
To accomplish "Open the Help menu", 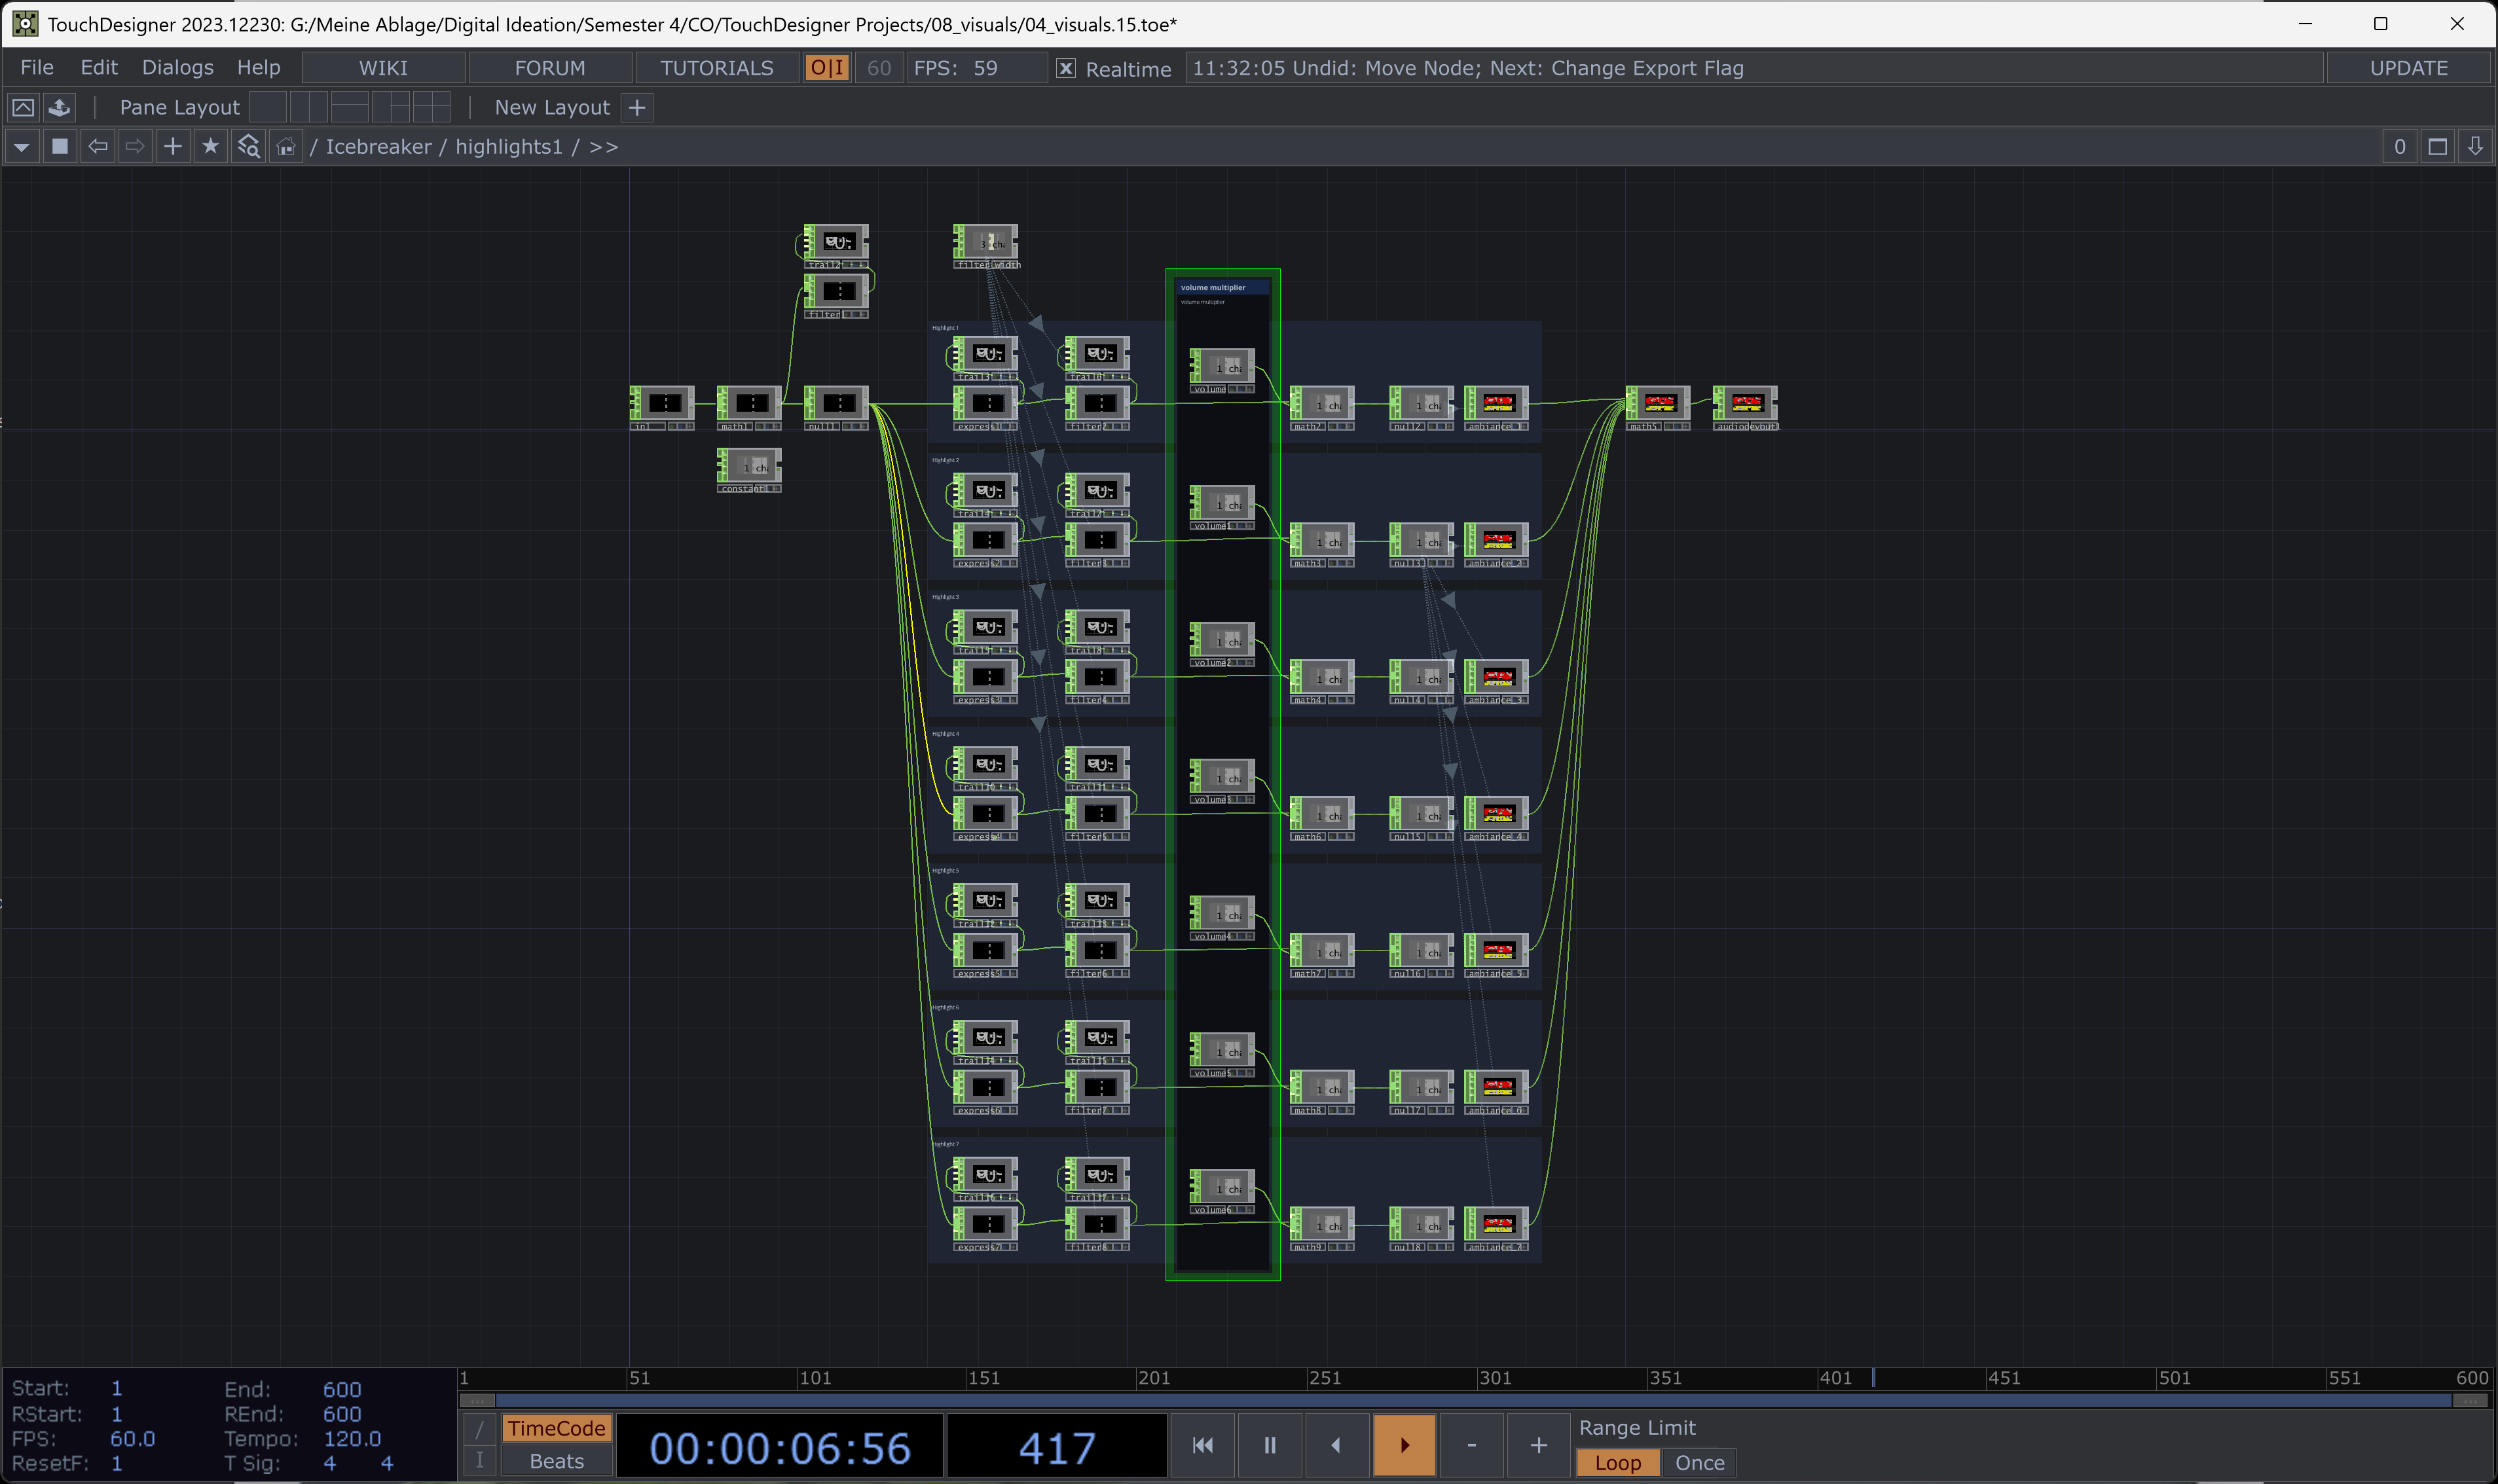I will [x=259, y=67].
